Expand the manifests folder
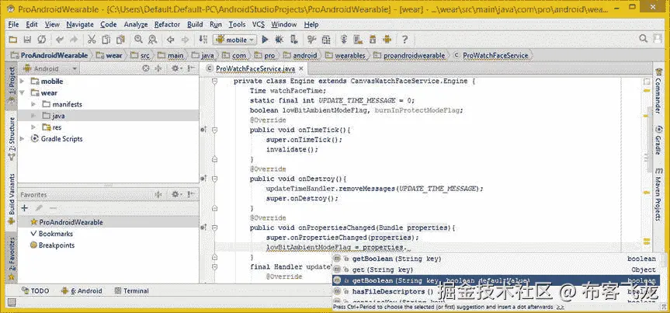This screenshot has width=670, height=313. pos(33,104)
